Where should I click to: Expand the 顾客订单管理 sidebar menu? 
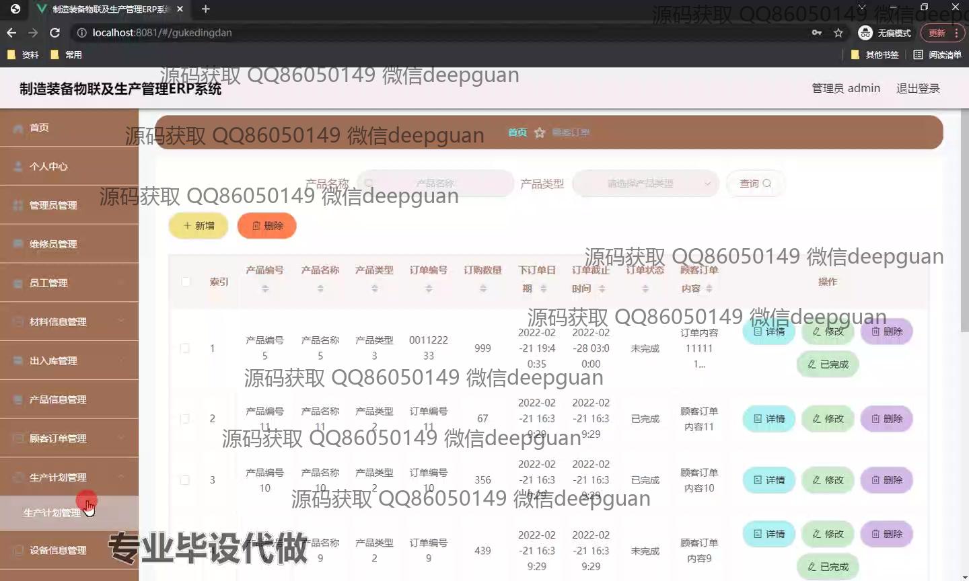[69, 438]
